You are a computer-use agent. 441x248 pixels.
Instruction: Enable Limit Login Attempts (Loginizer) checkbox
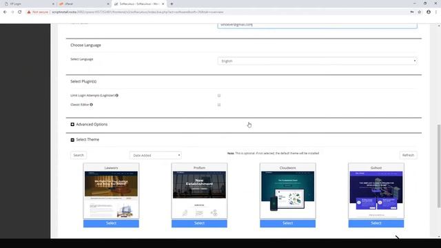(x=219, y=96)
